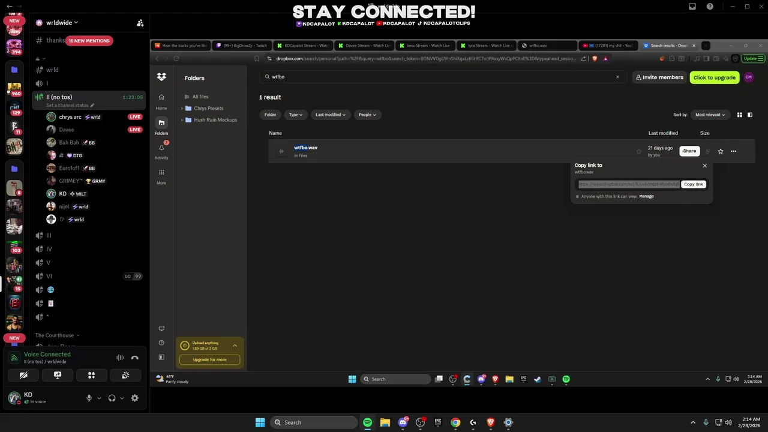Screen dimensions: 768x432
Task: Open the 15 New Mentions badge
Action: coord(89,41)
